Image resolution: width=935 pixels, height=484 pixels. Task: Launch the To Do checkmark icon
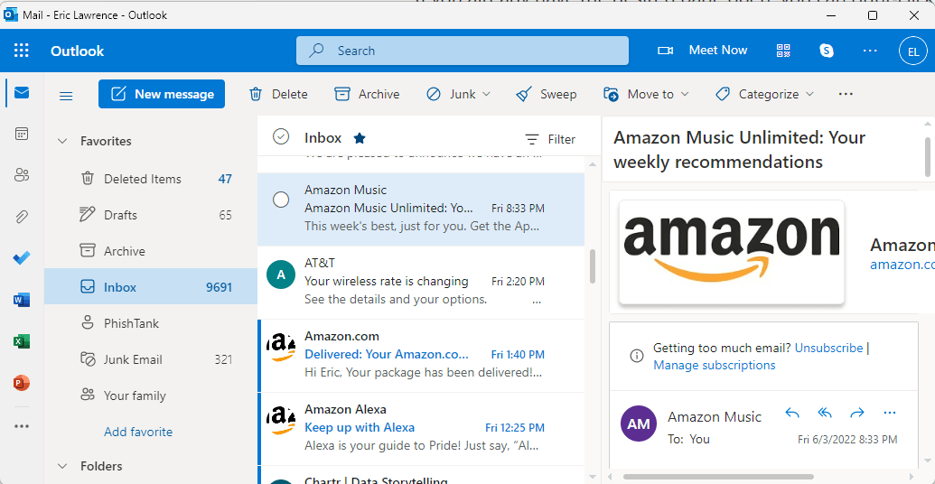point(22,258)
